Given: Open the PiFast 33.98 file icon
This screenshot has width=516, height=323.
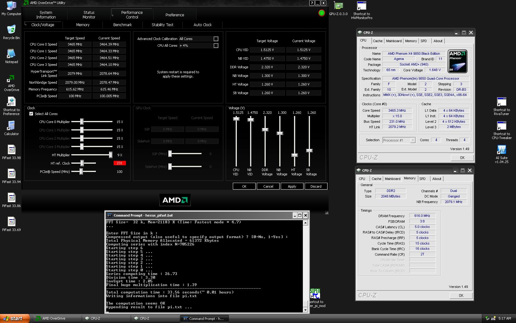Looking at the screenshot, I should [11, 152].
